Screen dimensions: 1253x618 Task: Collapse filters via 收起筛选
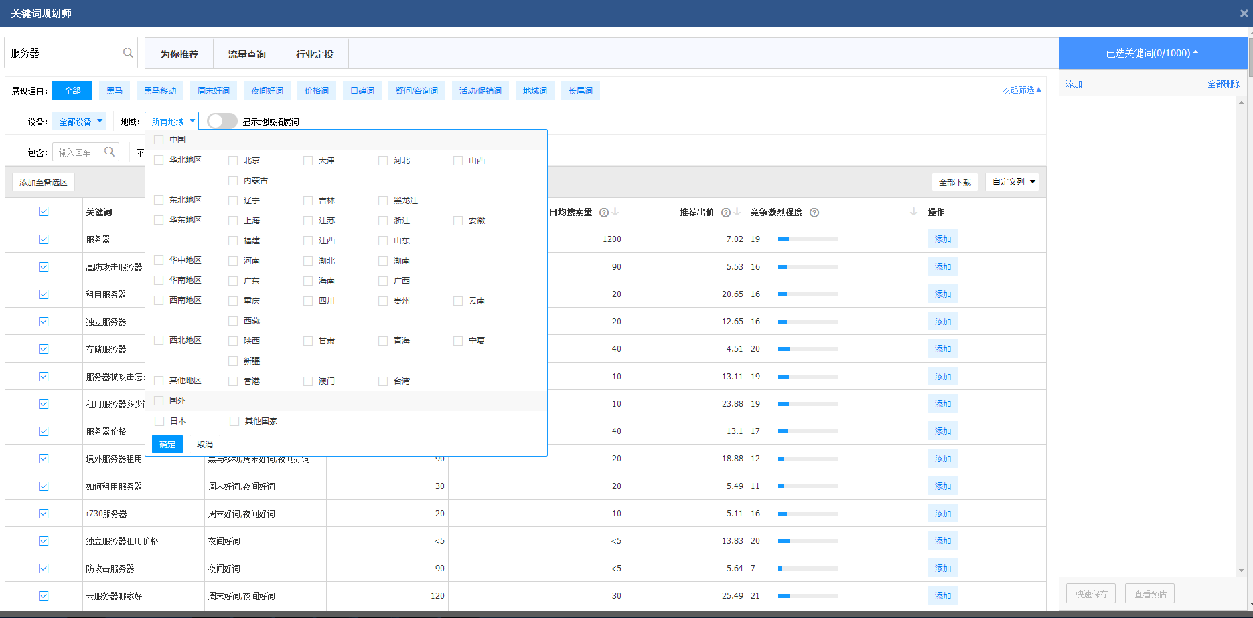(1021, 90)
